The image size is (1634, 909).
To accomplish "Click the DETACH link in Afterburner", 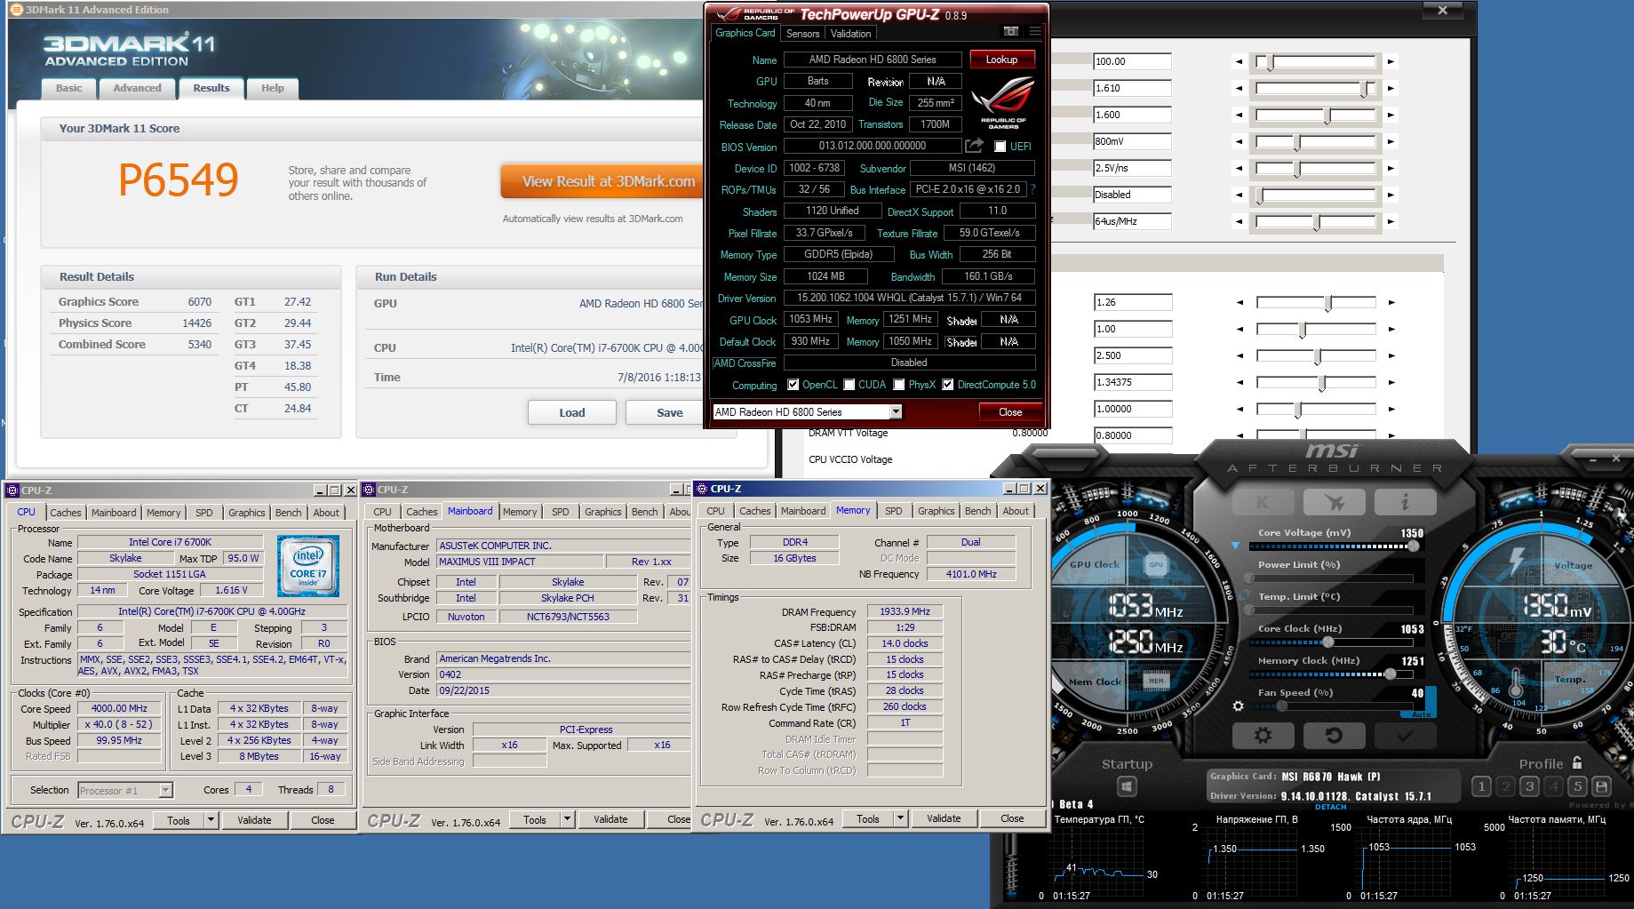I will point(1331,808).
